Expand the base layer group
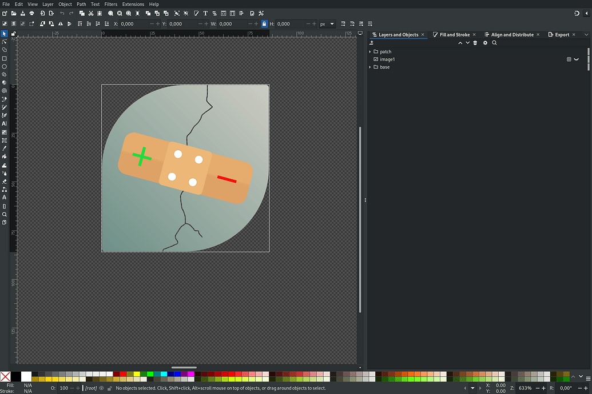 point(370,67)
